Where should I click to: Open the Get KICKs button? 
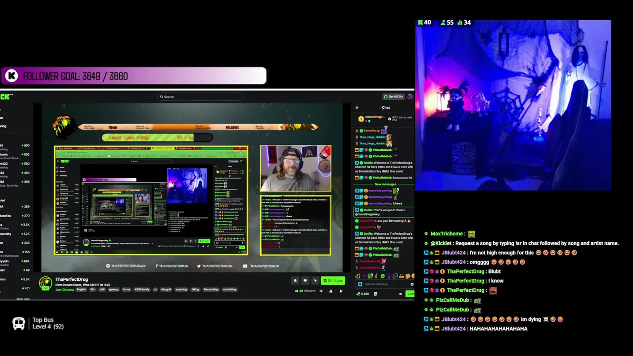(394, 96)
